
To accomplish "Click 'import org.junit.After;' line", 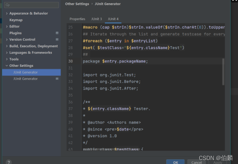I will (x=110, y=88).
